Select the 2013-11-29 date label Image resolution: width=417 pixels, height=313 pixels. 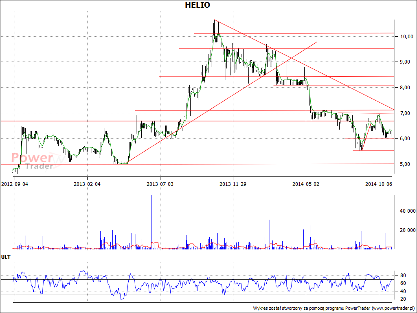[233, 184]
